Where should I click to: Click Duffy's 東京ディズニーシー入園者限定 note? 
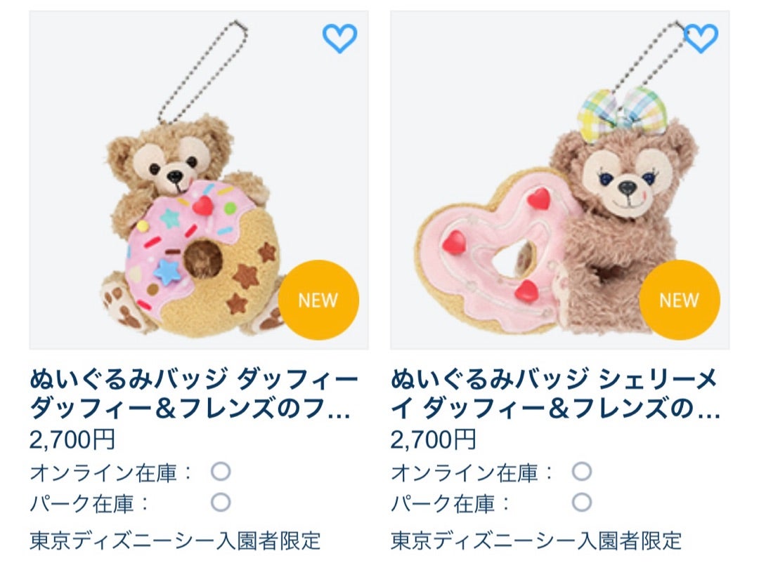(175, 541)
